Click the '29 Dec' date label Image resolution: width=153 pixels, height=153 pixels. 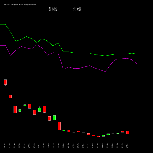[127, 146]
